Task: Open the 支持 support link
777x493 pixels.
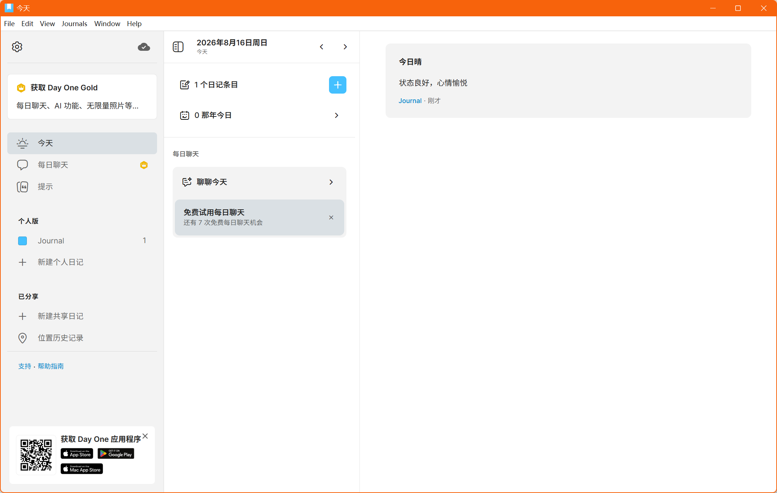Action: (x=25, y=366)
